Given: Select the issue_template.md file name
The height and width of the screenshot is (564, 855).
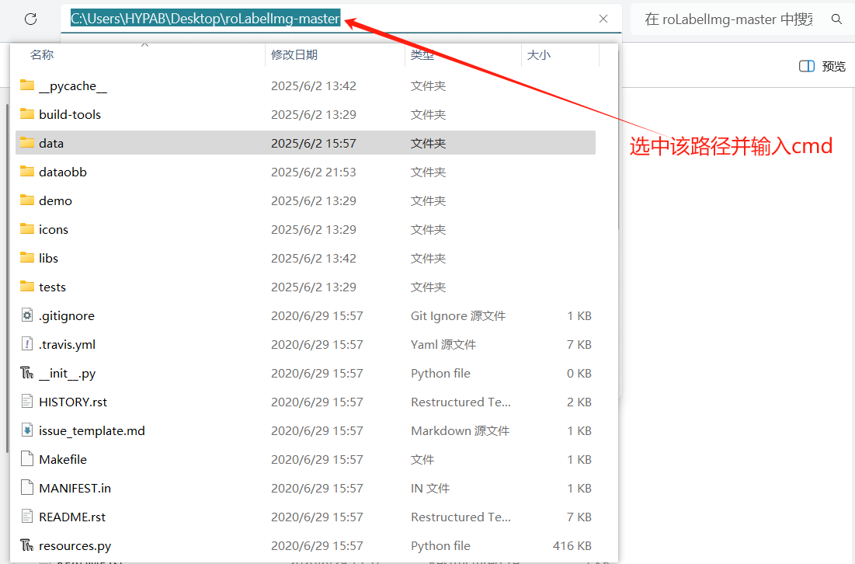Looking at the screenshot, I should (x=92, y=431).
